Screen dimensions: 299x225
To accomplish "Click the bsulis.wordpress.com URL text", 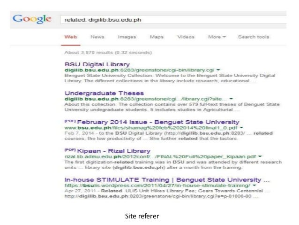I will point(157,186).
